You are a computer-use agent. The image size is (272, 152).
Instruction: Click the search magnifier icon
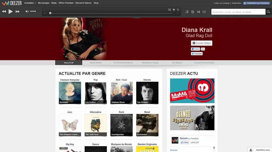(x=268, y=12)
